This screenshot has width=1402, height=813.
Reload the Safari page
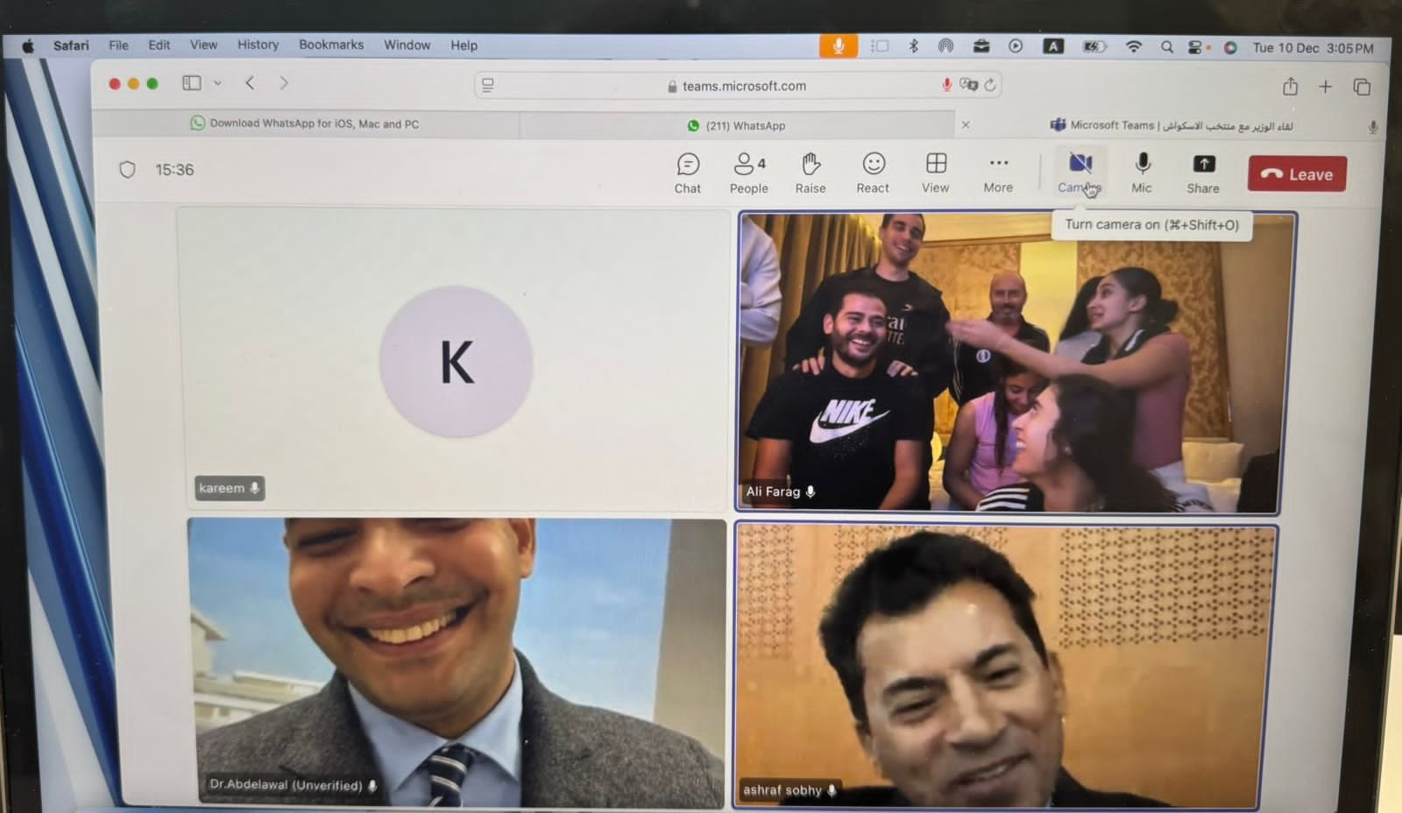[990, 85]
